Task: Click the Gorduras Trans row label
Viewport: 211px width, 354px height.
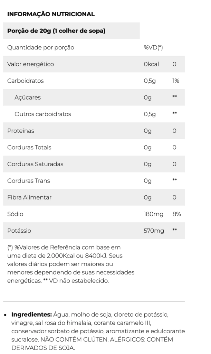Action: coord(29,180)
